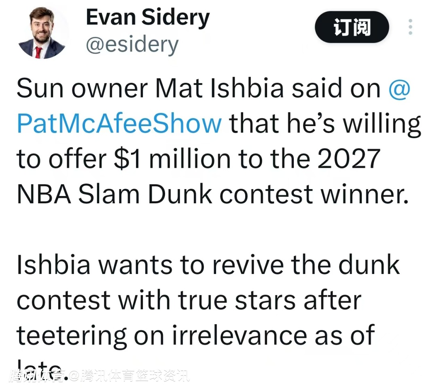The image size is (437, 390).
Task: Click the word "teetering"
Action: [72, 335]
